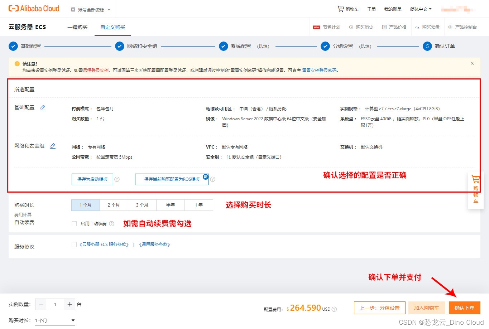The height and width of the screenshot is (329, 489).
Task: Click the gear icon for 产品控制台
Action: point(451,27)
